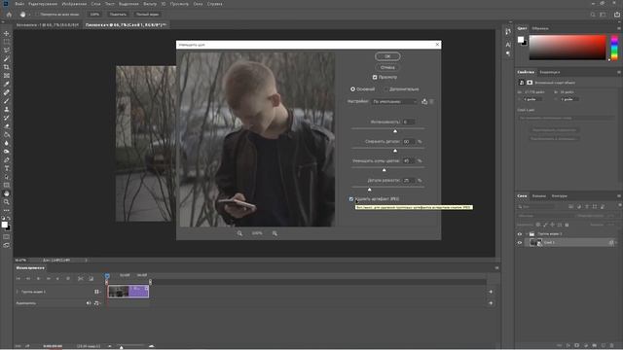623x350 pixels.
Task: Click the Strength slider handle
Action: pyautogui.click(x=395, y=131)
